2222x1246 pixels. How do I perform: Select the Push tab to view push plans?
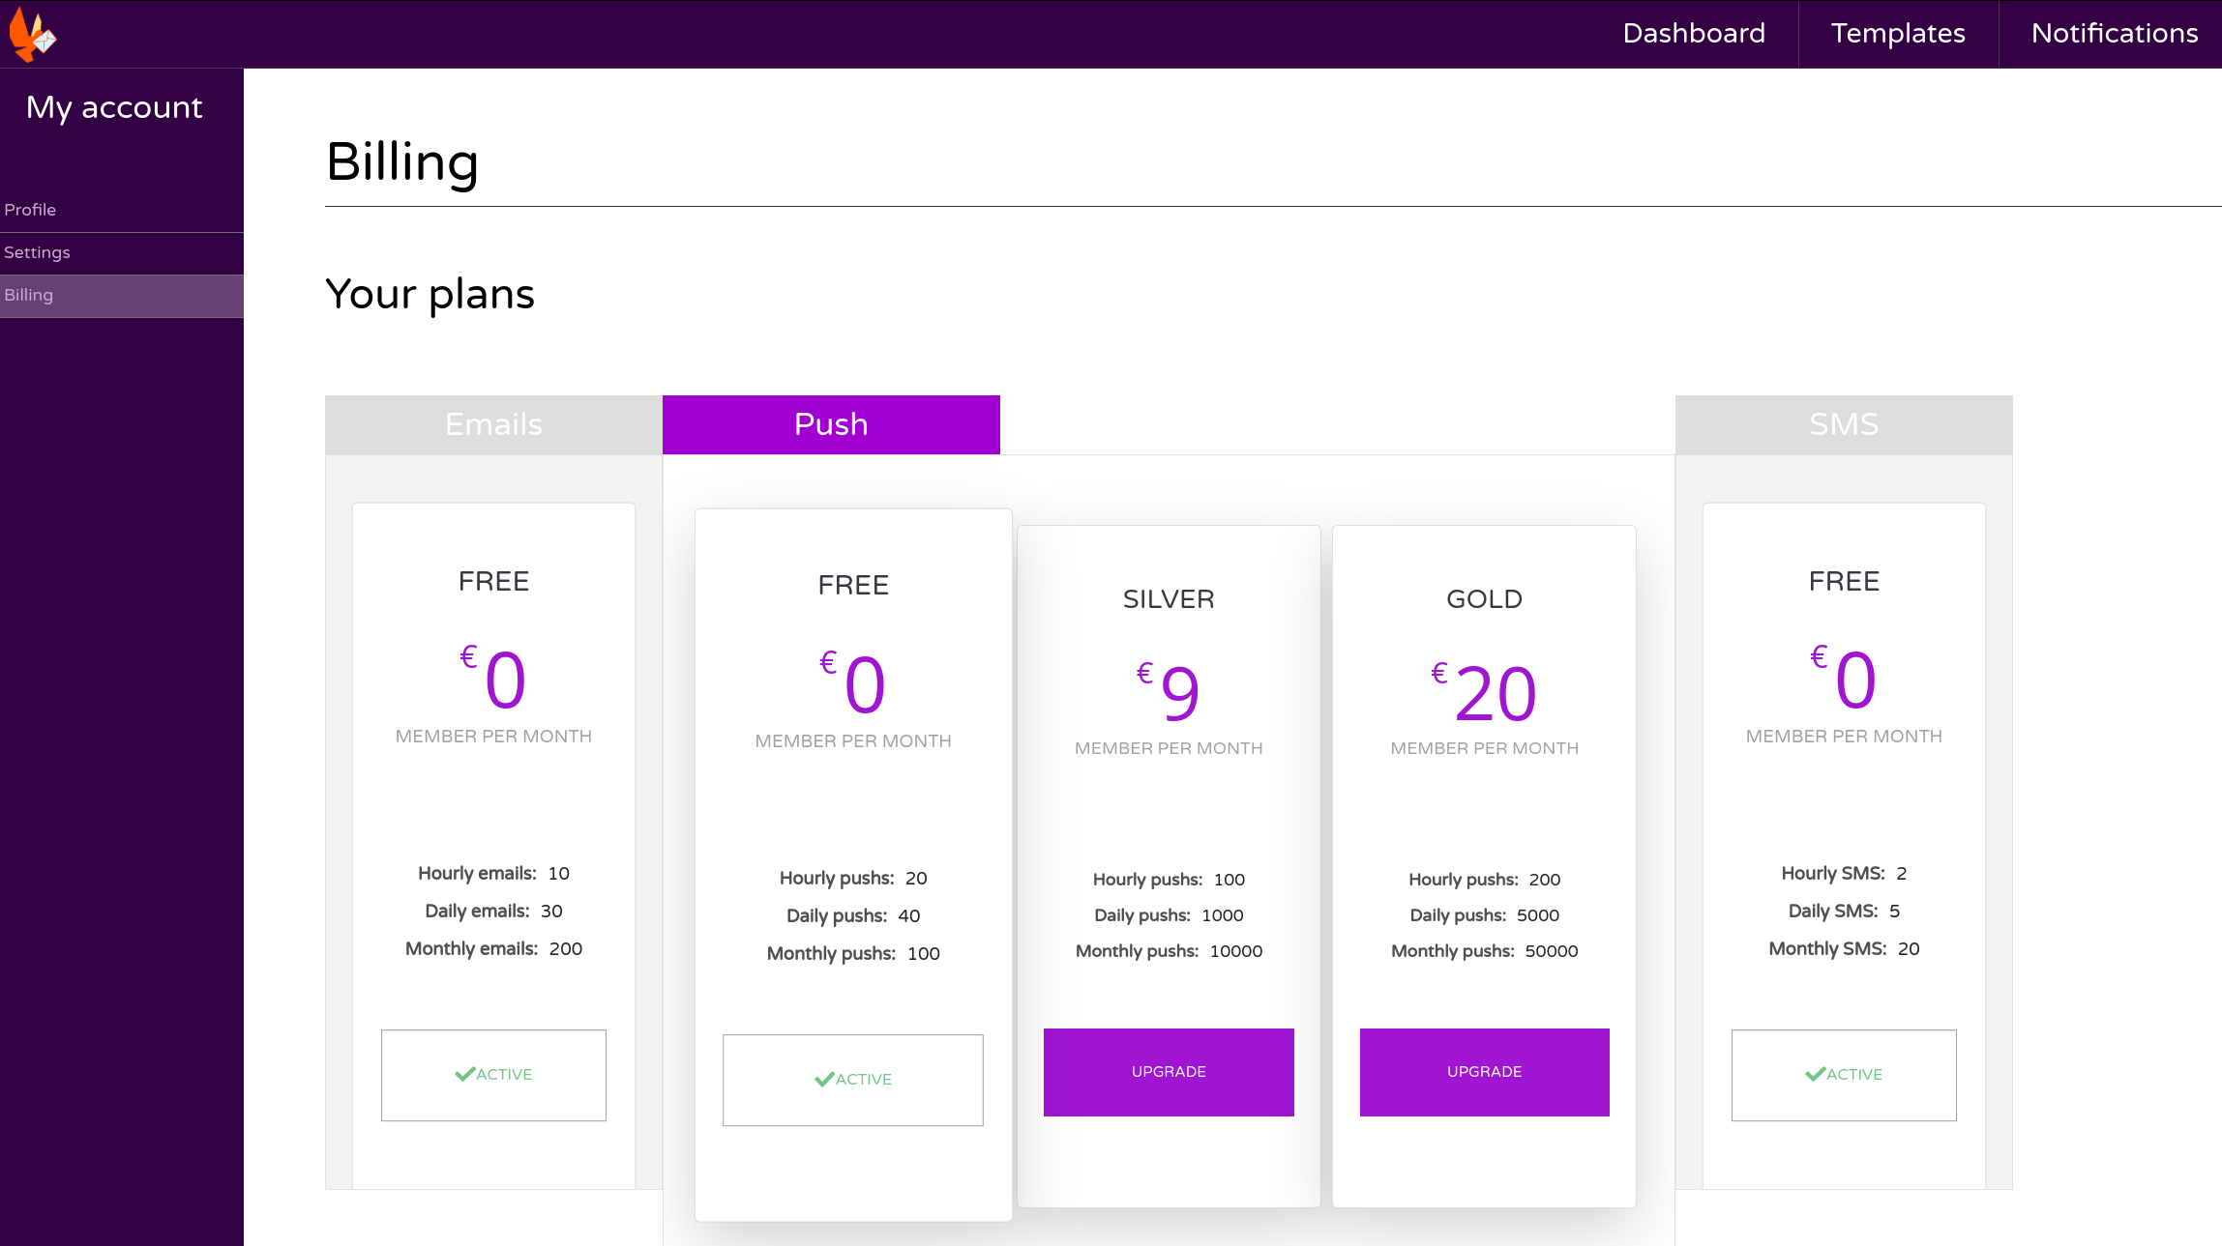click(x=830, y=424)
